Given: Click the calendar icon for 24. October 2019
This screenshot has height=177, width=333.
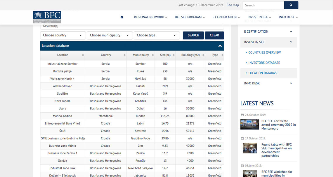Looking at the screenshot, I should coord(242,115).
